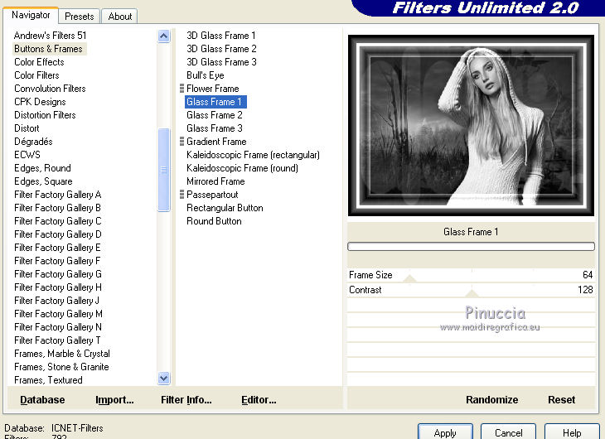Choose Flower Frame filter
The width and height of the screenshot is (605, 439).
[213, 89]
